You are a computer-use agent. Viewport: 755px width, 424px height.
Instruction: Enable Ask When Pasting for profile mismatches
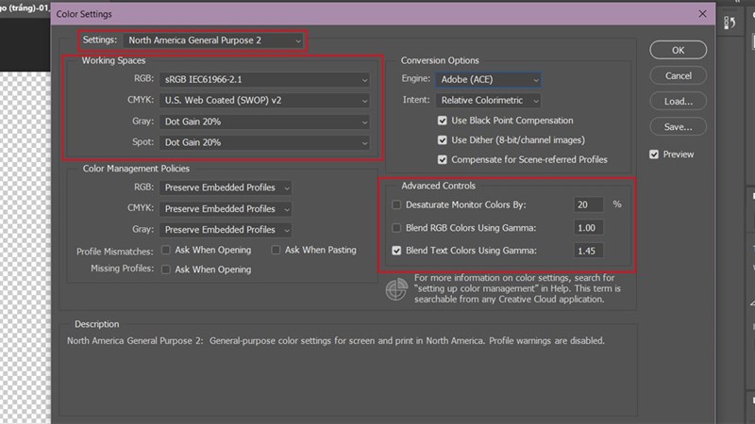pos(276,250)
